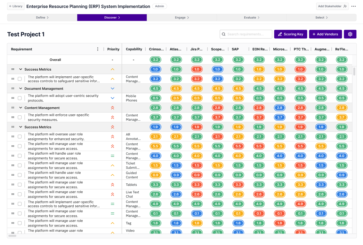Screen dimensions: 363x245
Task: Click the Add Stakeholder person icon
Action: click(x=345, y=6)
